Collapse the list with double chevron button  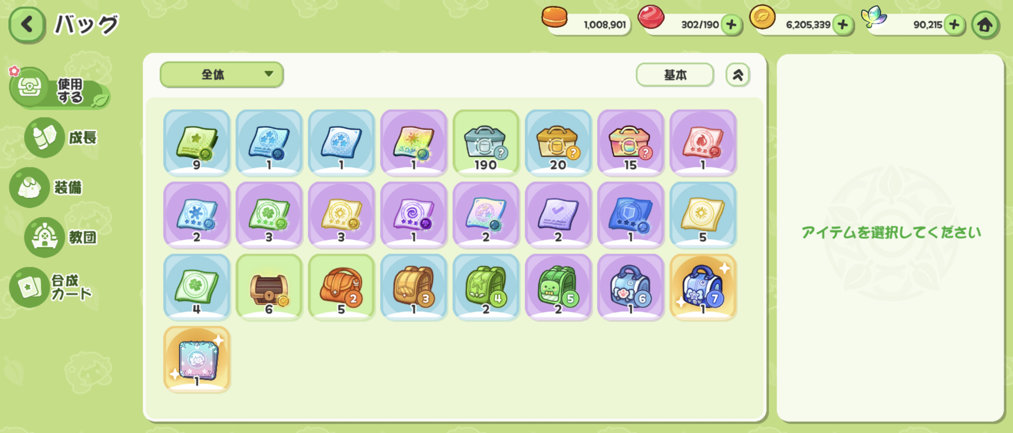coord(738,75)
